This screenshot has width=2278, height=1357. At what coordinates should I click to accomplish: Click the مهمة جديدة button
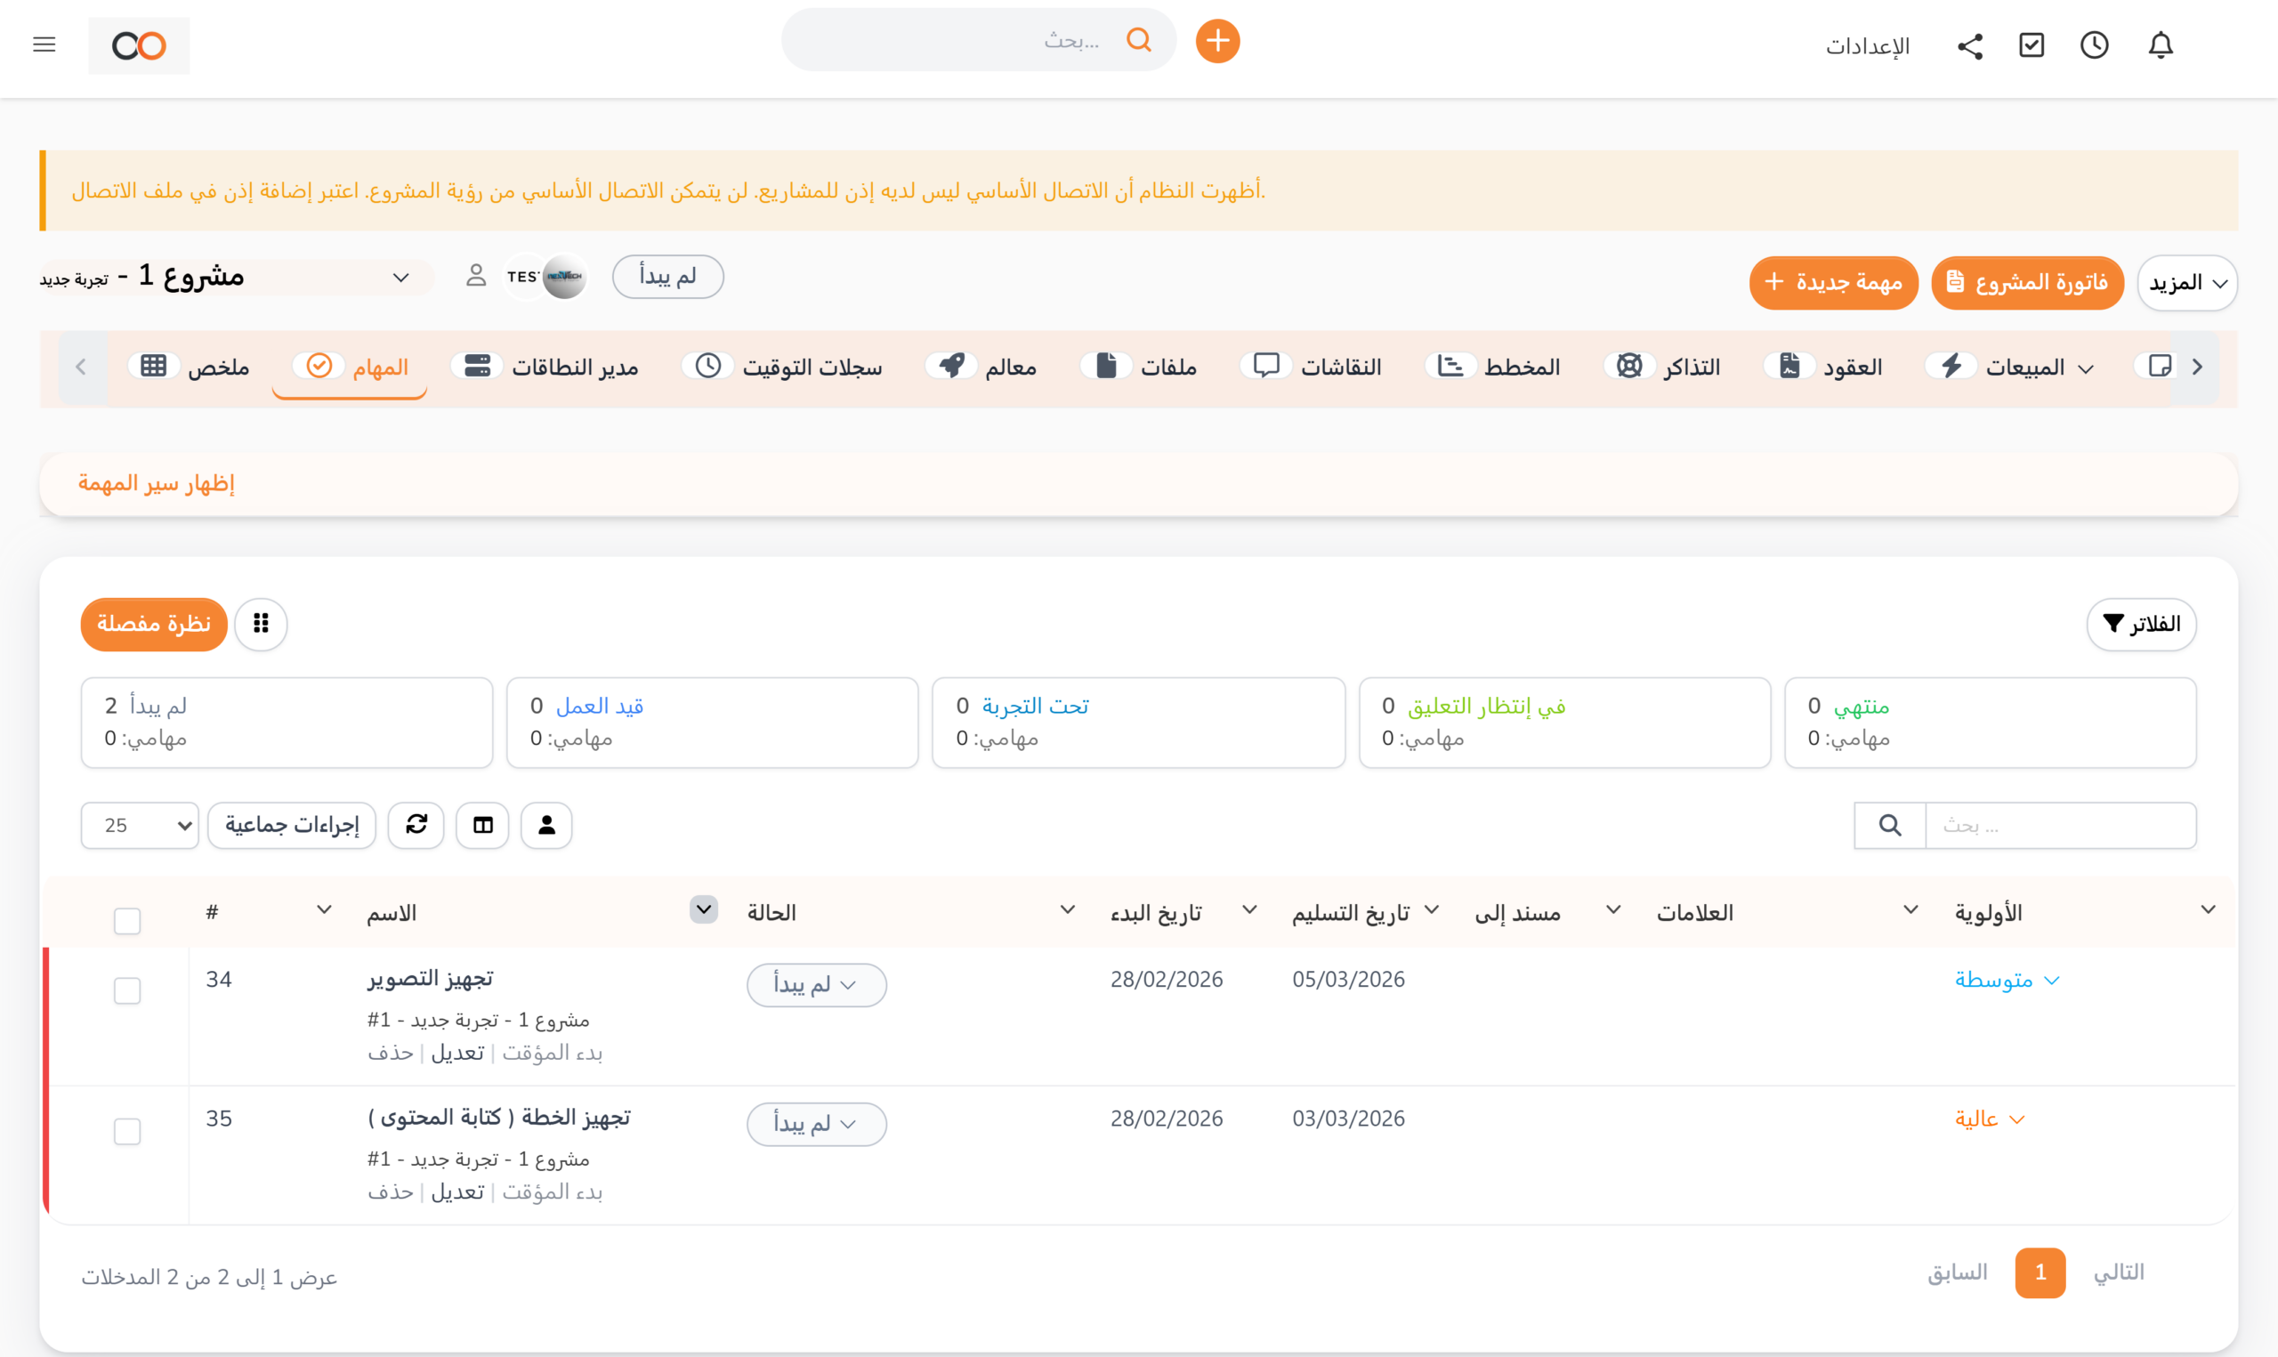tap(1833, 283)
